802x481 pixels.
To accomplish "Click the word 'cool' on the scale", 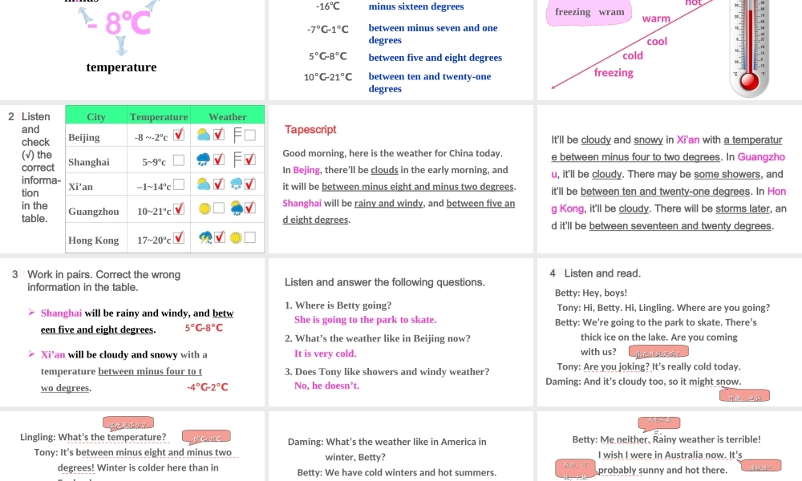I will (657, 42).
